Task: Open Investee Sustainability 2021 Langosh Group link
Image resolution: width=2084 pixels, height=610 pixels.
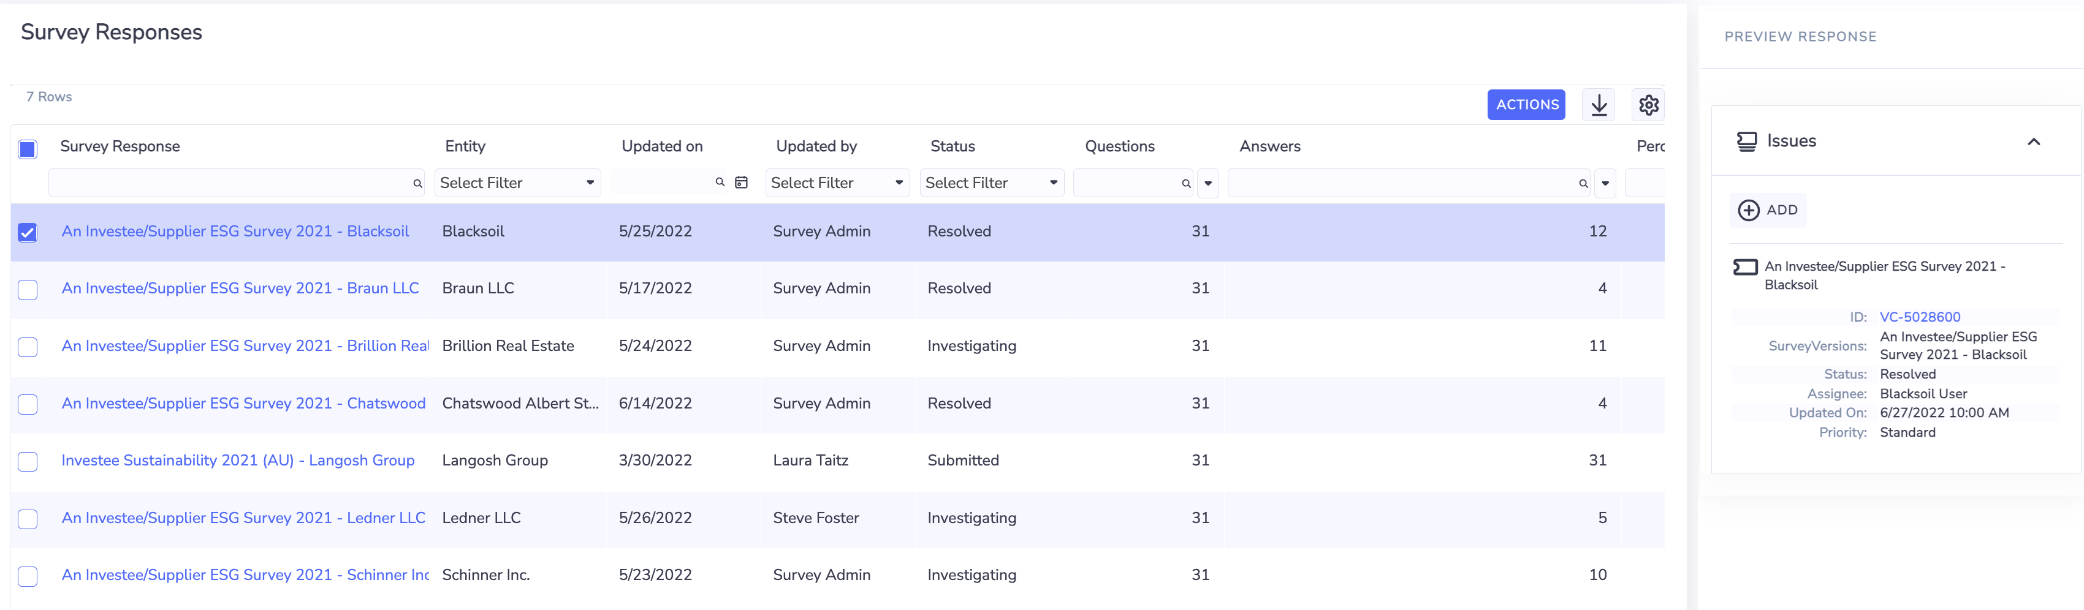Action: pos(238,461)
